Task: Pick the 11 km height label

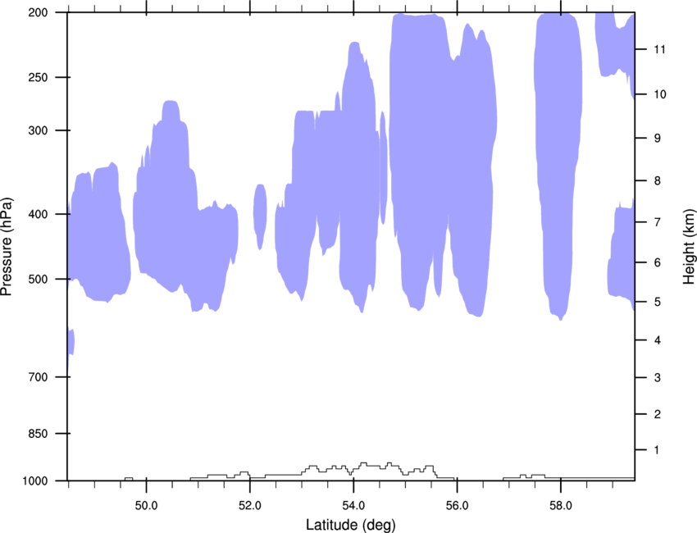Action: pos(659,49)
